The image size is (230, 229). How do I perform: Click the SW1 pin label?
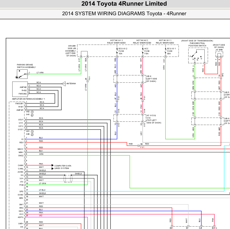21,204
